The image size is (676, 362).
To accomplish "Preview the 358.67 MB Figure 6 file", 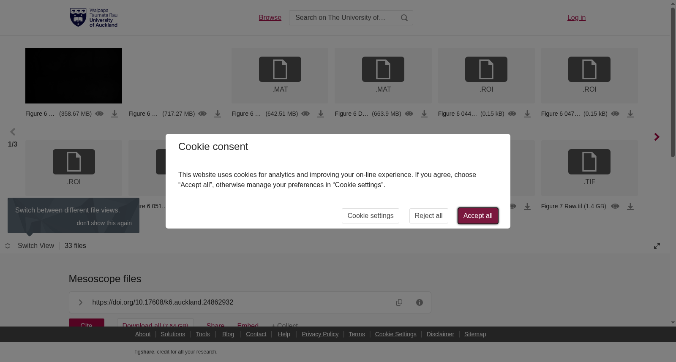I will [99, 114].
